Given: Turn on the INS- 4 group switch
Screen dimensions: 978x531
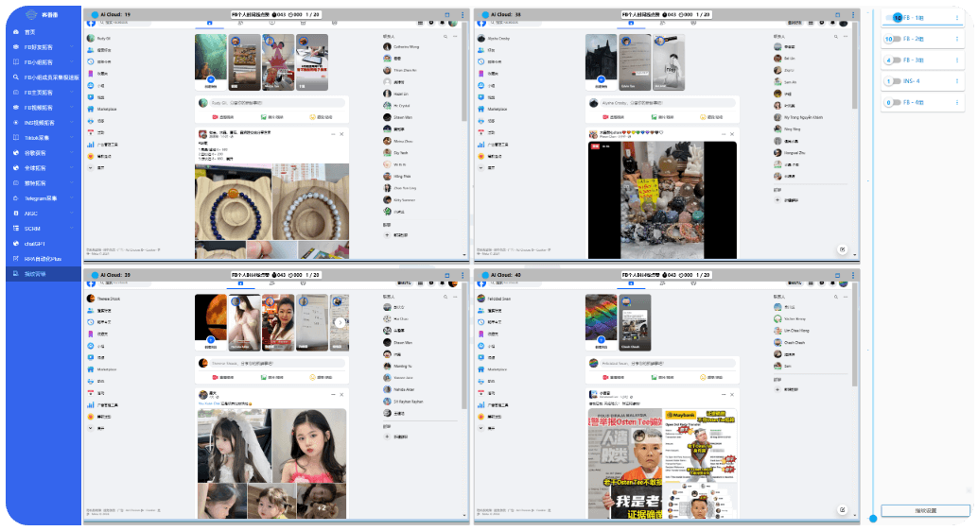Looking at the screenshot, I should pos(895,81).
